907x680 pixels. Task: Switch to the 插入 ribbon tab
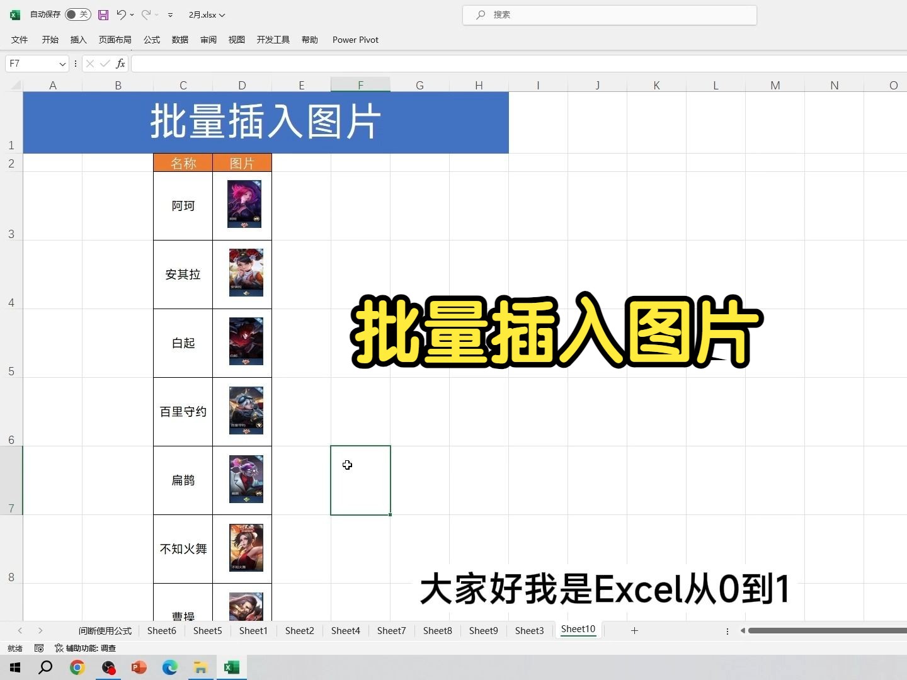(x=79, y=40)
